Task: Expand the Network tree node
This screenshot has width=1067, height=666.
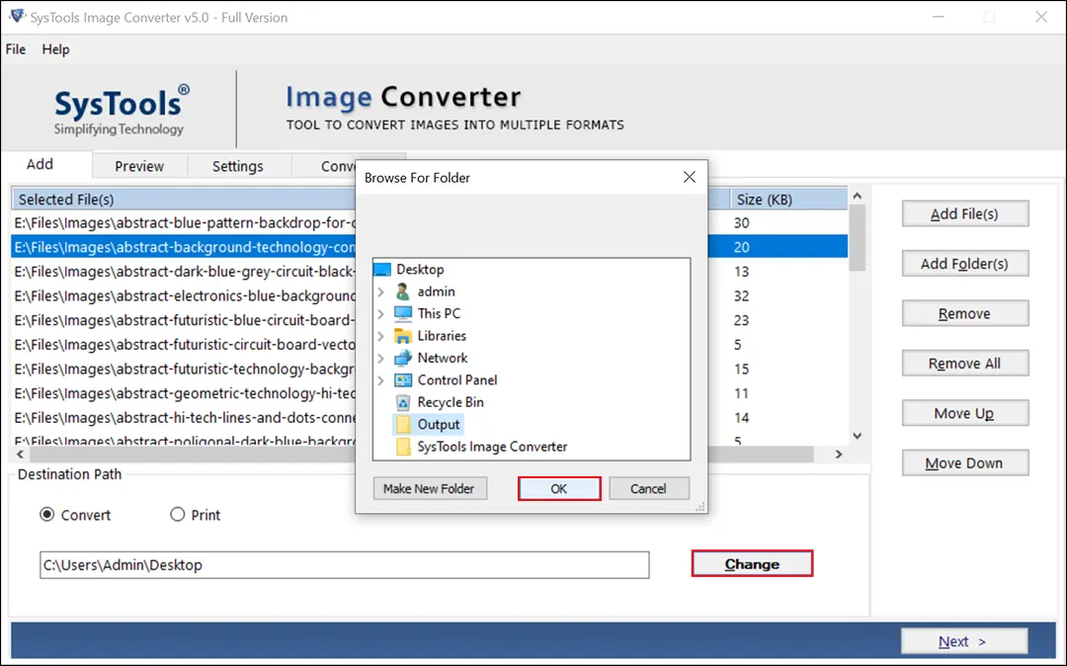Action: (x=381, y=358)
